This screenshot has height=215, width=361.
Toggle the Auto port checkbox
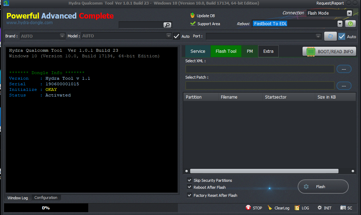(x=342, y=36)
